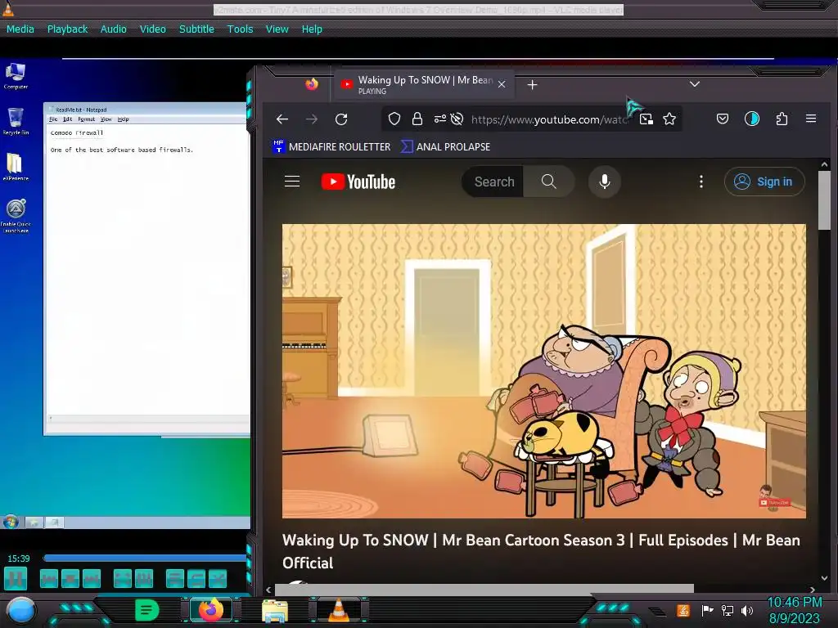Open the site permissions icon
The image size is (838, 628).
click(439, 119)
